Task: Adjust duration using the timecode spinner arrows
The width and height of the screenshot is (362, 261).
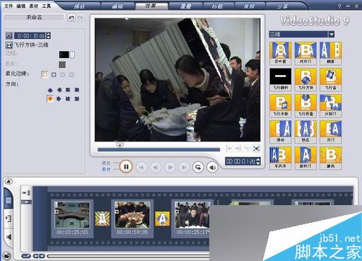Action: coord(49,35)
